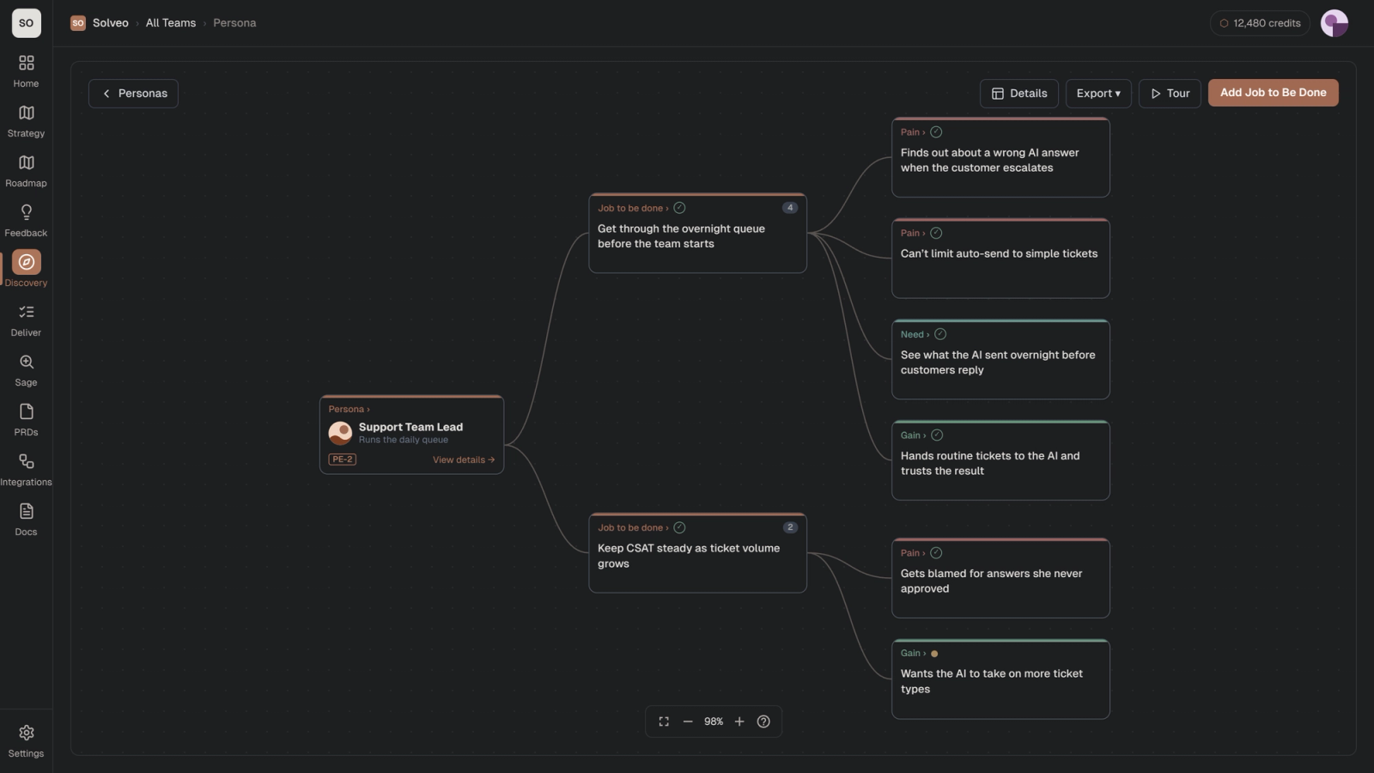Navigate to All Teams breadcrumb

coord(171,23)
